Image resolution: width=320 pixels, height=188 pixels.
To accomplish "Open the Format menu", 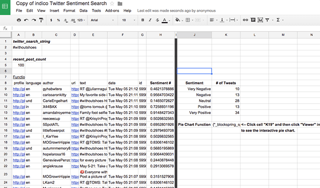I will (x=69, y=11).
